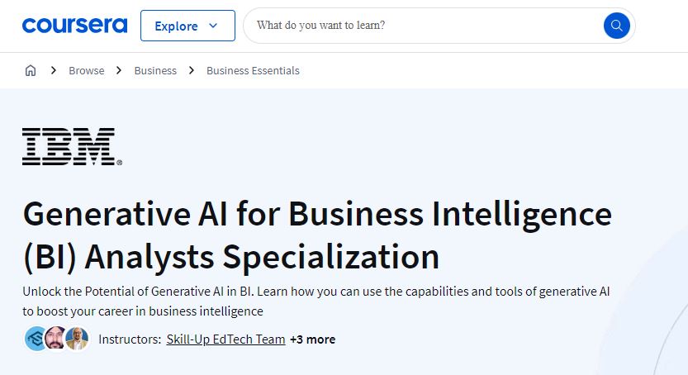Viewport: 688px width, 375px height.
Task: Click the breadcrumb chevron after home icon
Action: click(54, 70)
